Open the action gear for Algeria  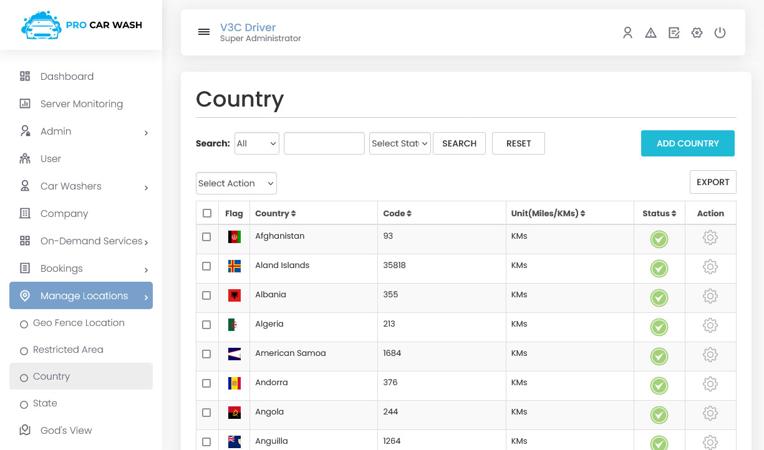click(x=710, y=325)
